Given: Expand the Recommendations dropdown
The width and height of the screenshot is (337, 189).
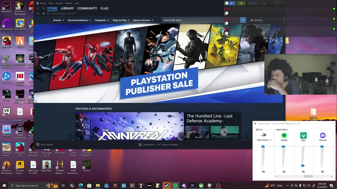Looking at the screenshot, I should point(79,20).
